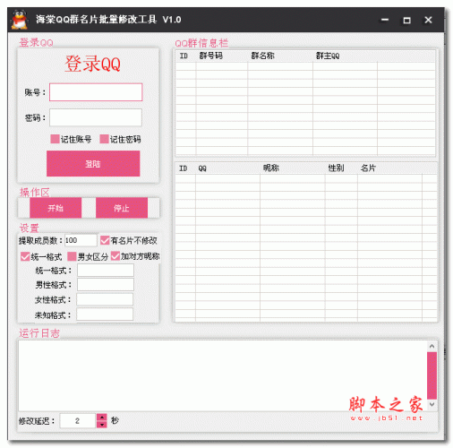Click the 提取成员数 field showing 100
Viewport: 453px width, 448px height.
81,240
